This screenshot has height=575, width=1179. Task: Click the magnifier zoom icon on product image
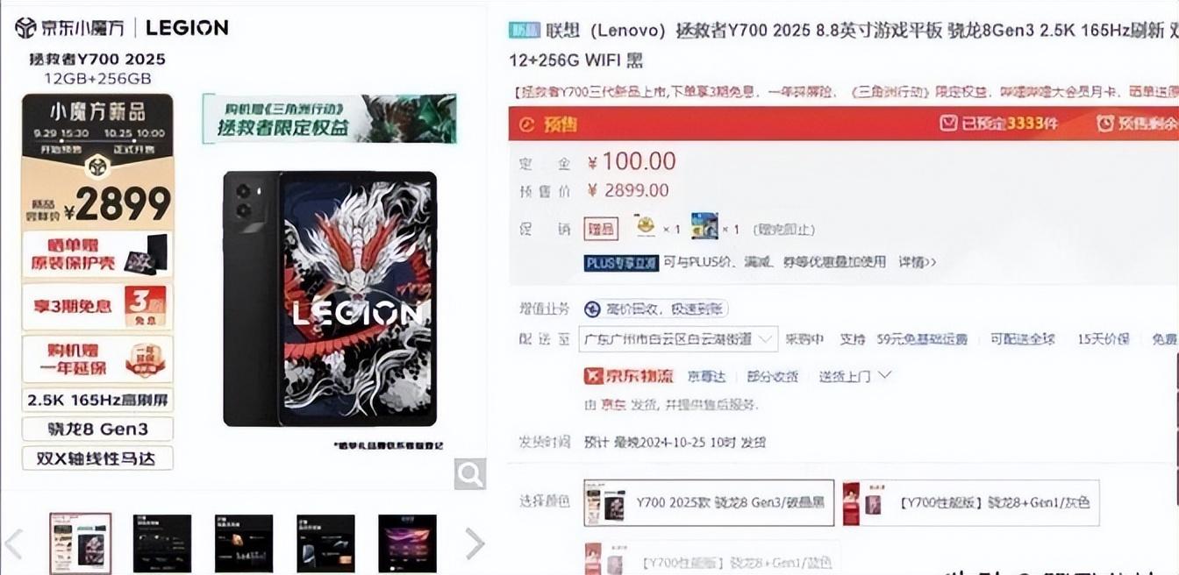click(470, 474)
